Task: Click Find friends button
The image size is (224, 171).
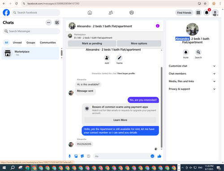Action: click(184, 13)
